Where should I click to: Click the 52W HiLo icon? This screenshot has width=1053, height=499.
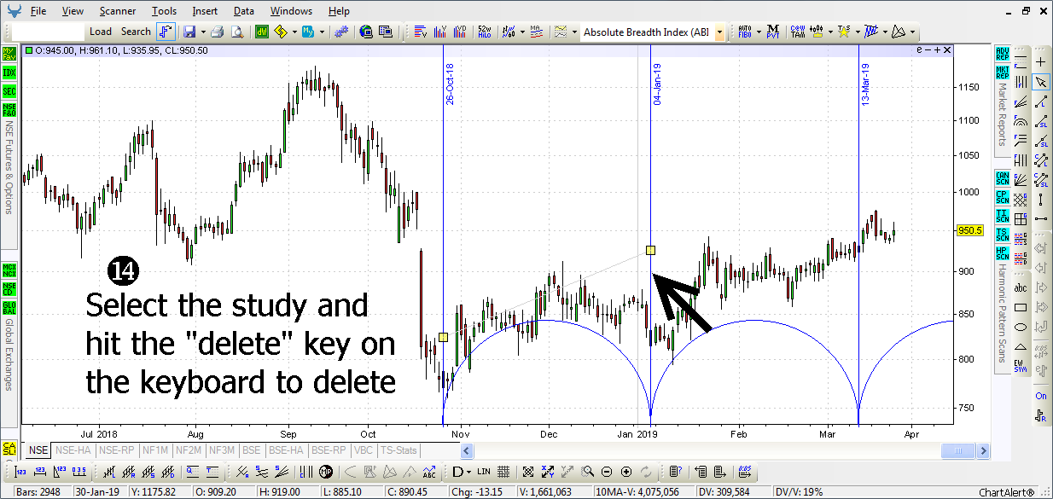pos(484,32)
